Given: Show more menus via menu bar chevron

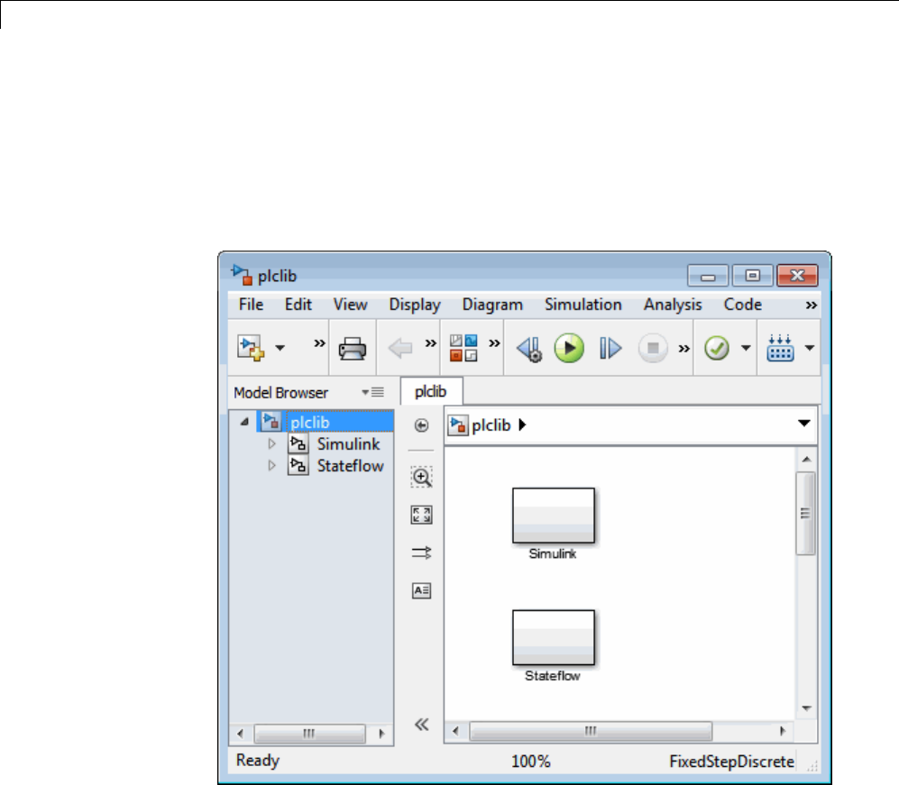Looking at the screenshot, I should [x=811, y=306].
